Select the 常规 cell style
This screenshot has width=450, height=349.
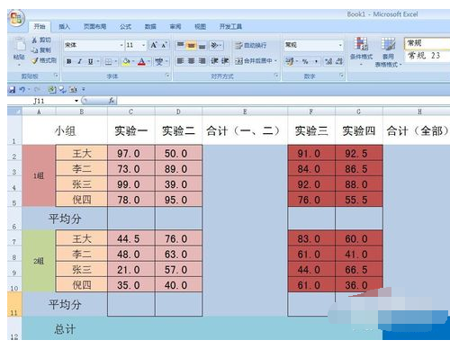point(427,43)
